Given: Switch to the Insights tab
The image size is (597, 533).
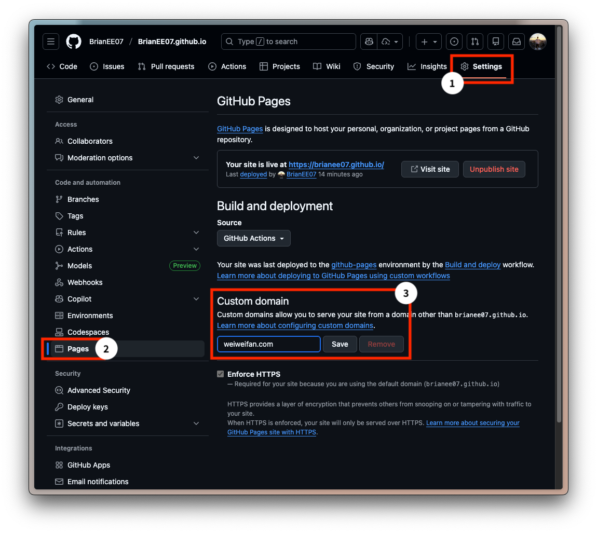Looking at the screenshot, I should point(427,66).
